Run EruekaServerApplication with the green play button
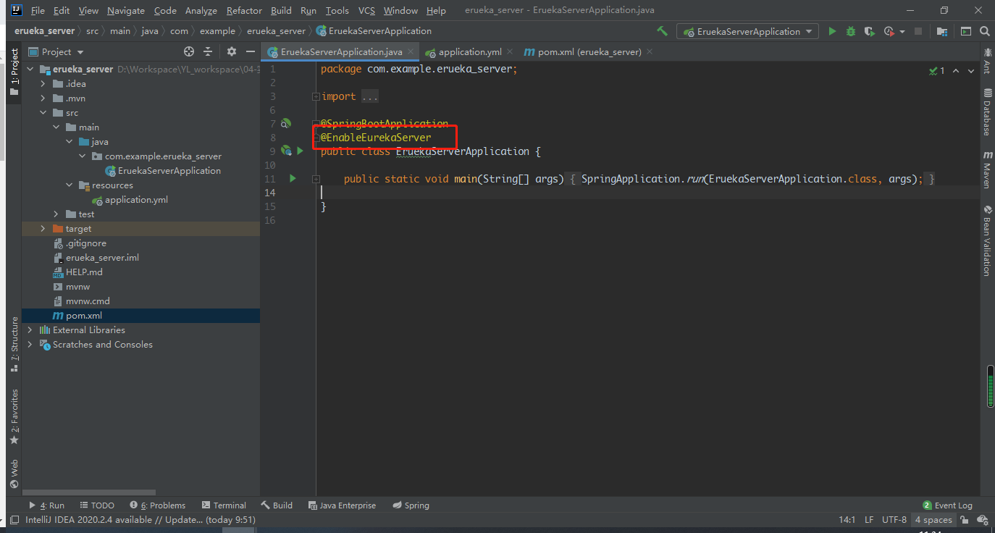 pyautogui.click(x=832, y=31)
